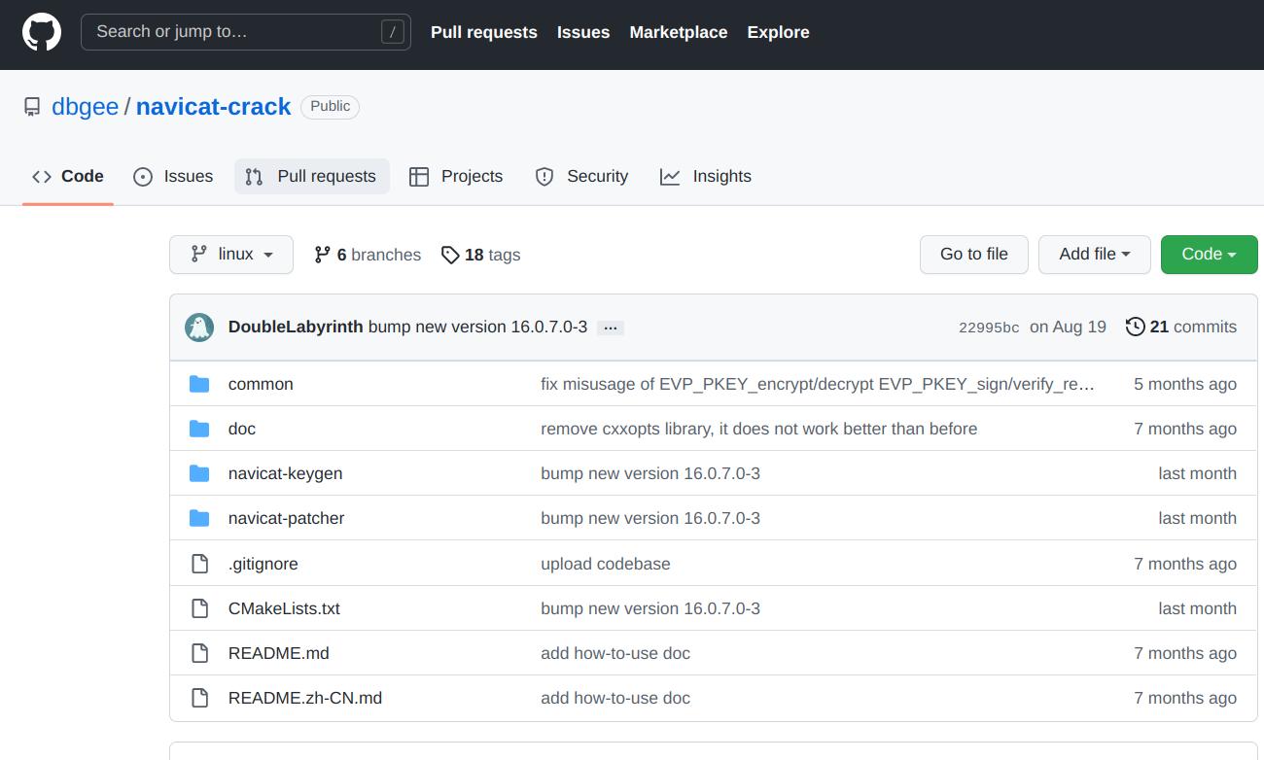Click the dbgee owner link
Screen dimensions: 1264x760
[85, 107]
